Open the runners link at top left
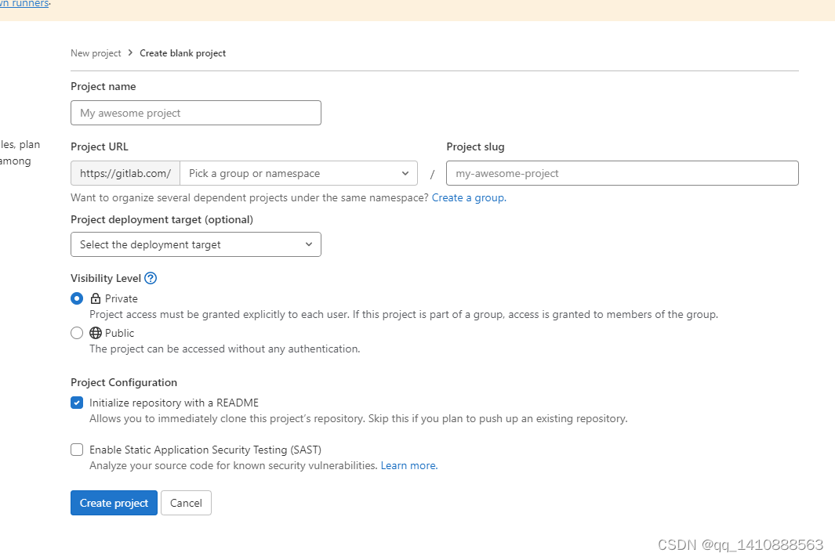835x560 pixels. tap(24, 3)
